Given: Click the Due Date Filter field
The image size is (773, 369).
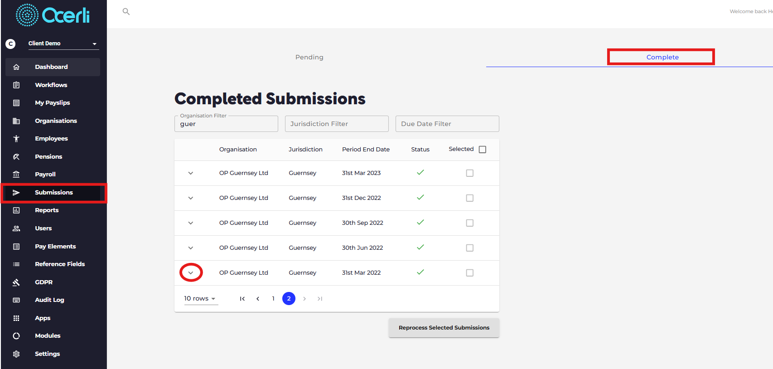Looking at the screenshot, I should tap(447, 124).
